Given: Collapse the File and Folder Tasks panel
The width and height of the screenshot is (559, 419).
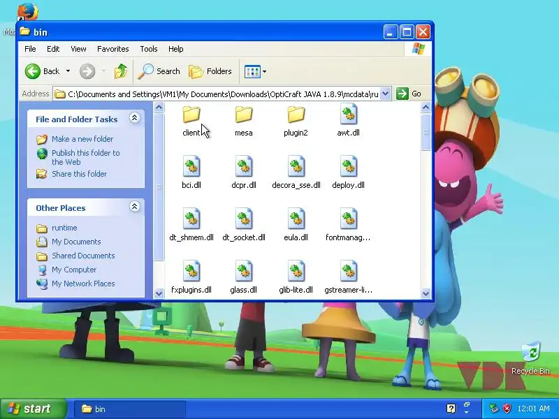Looking at the screenshot, I should 134,118.
